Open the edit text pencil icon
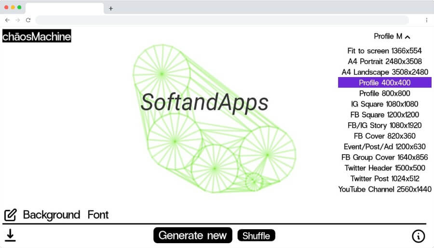 (10, 215)
